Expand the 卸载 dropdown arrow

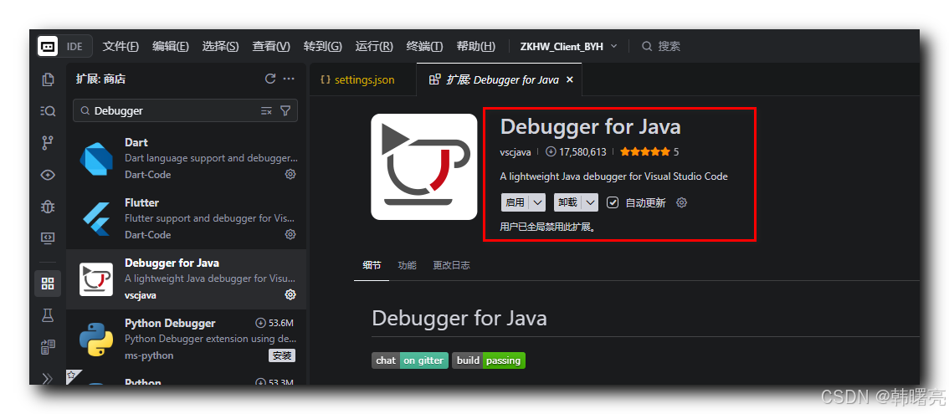591,202
